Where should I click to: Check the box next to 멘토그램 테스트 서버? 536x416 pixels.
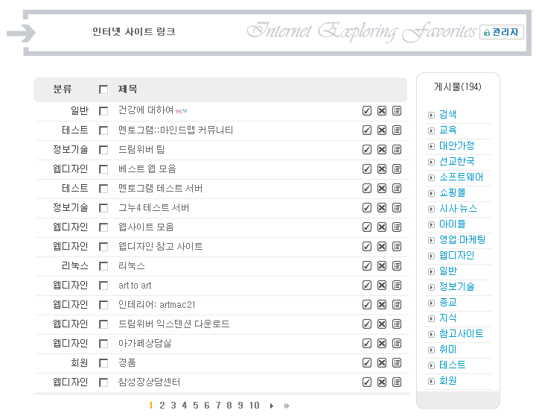(x=103, y=188)
